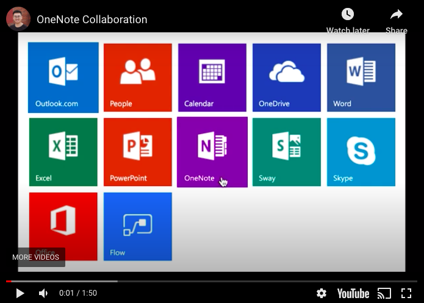424x303 pixels.
Task: Toggle fullscreen mode
Action: (406, 293)
